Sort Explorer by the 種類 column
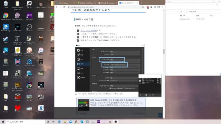Viewport: 221px width, 124px height. click(198, 15)
